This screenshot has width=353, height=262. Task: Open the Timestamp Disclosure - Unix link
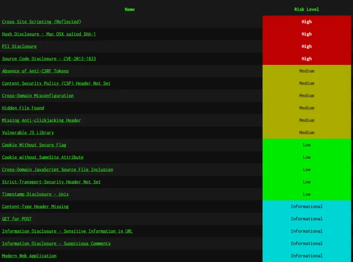tap(35, 195)
